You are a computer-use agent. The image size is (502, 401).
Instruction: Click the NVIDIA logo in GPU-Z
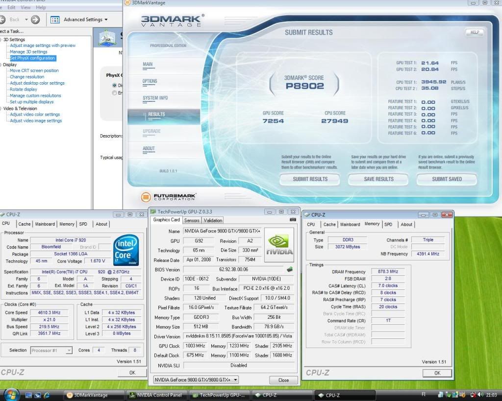(280, 246)
